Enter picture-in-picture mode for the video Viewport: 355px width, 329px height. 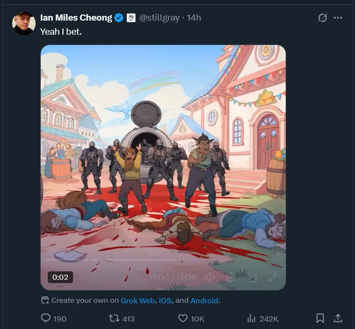(251, 277)
